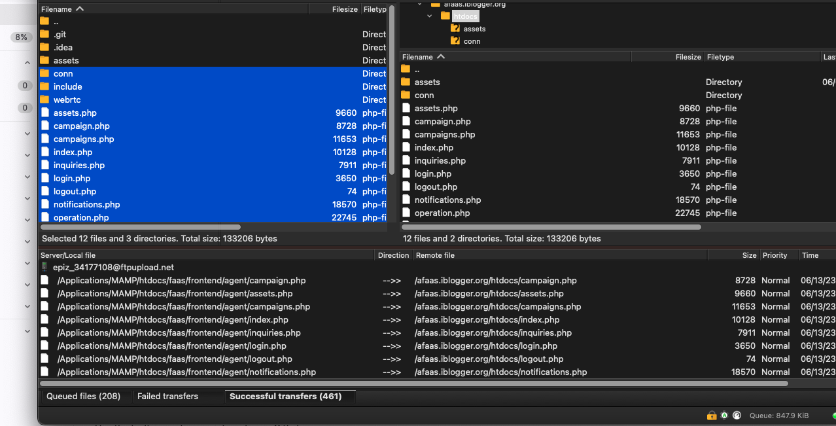Select operation.php in remote file list
Image resolution: width=836 pixels, height=426 pixels.
pos(618,213)
